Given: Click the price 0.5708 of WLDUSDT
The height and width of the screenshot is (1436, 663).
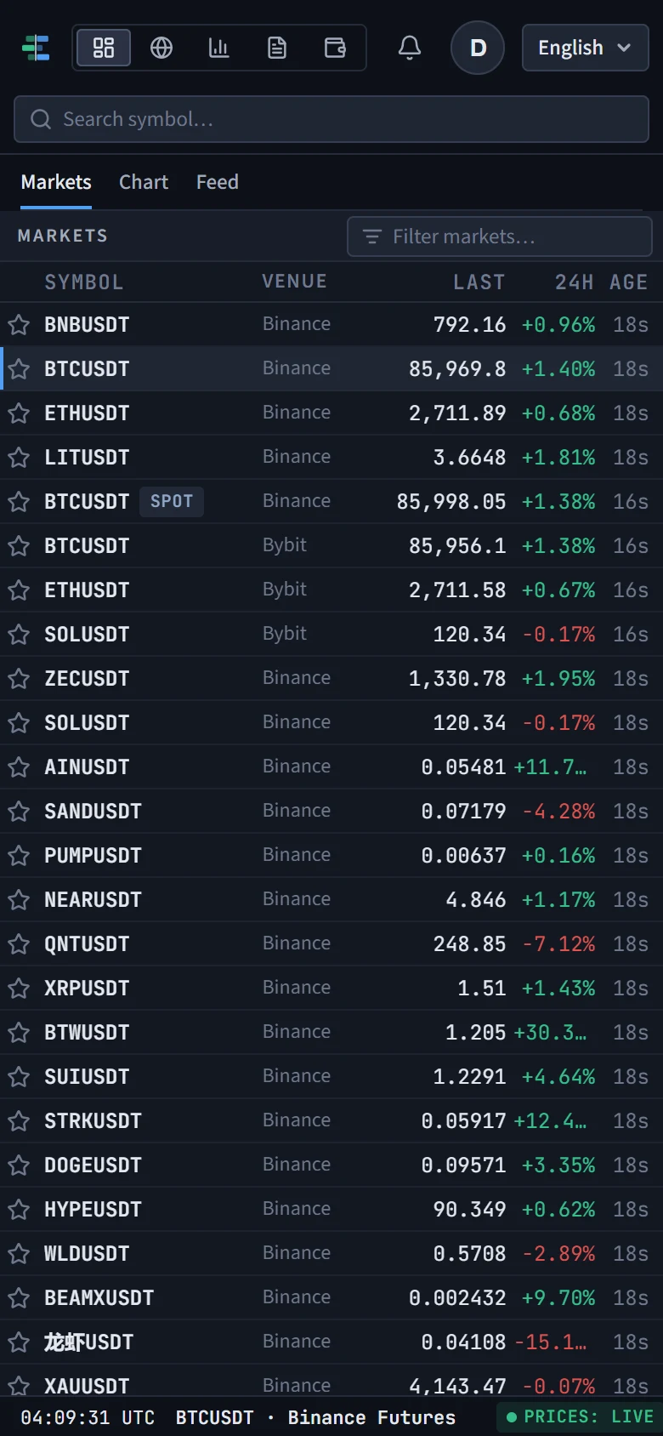Looking at the screenshot, I should coord(469,1254).
